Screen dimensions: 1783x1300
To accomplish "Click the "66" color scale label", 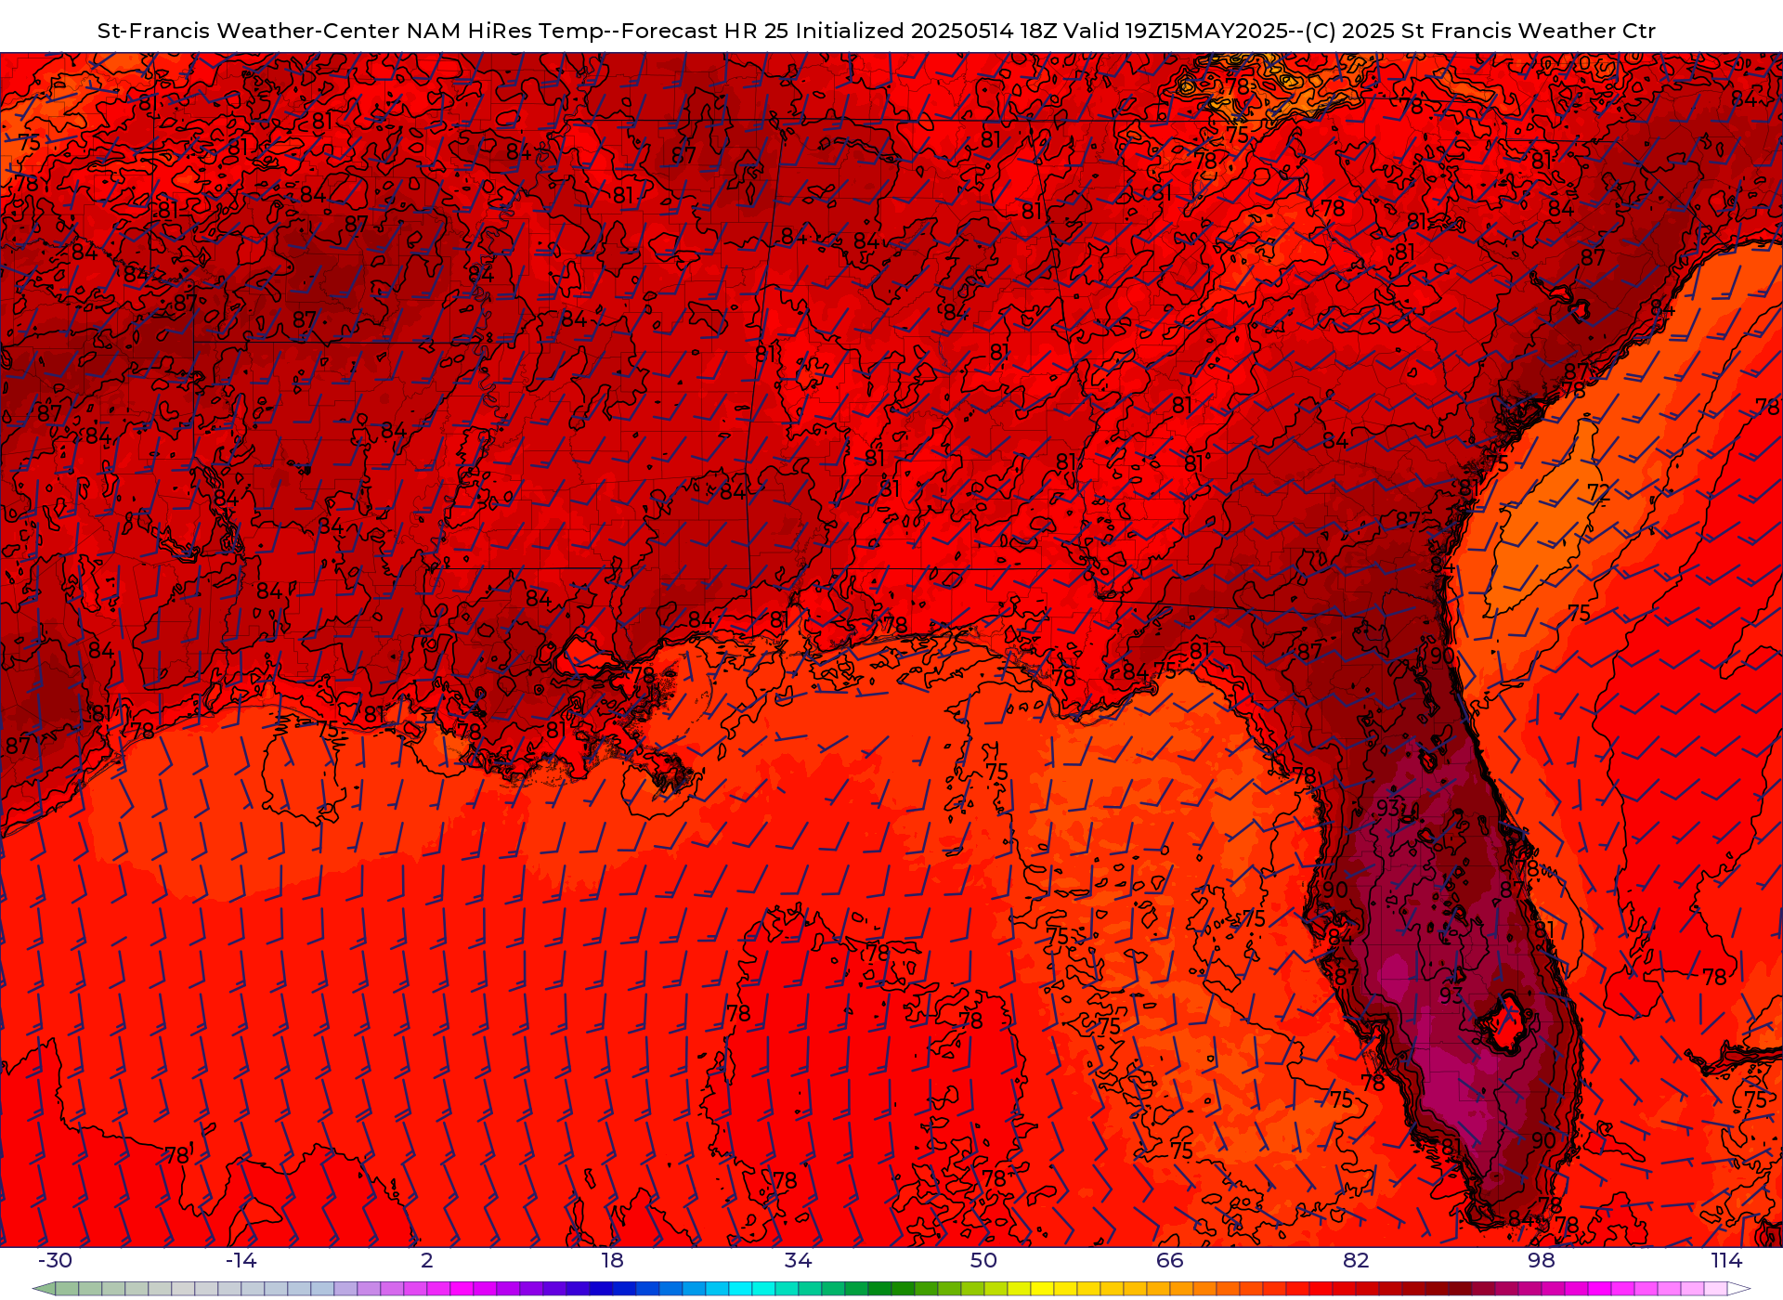I will [1170, 1260].
